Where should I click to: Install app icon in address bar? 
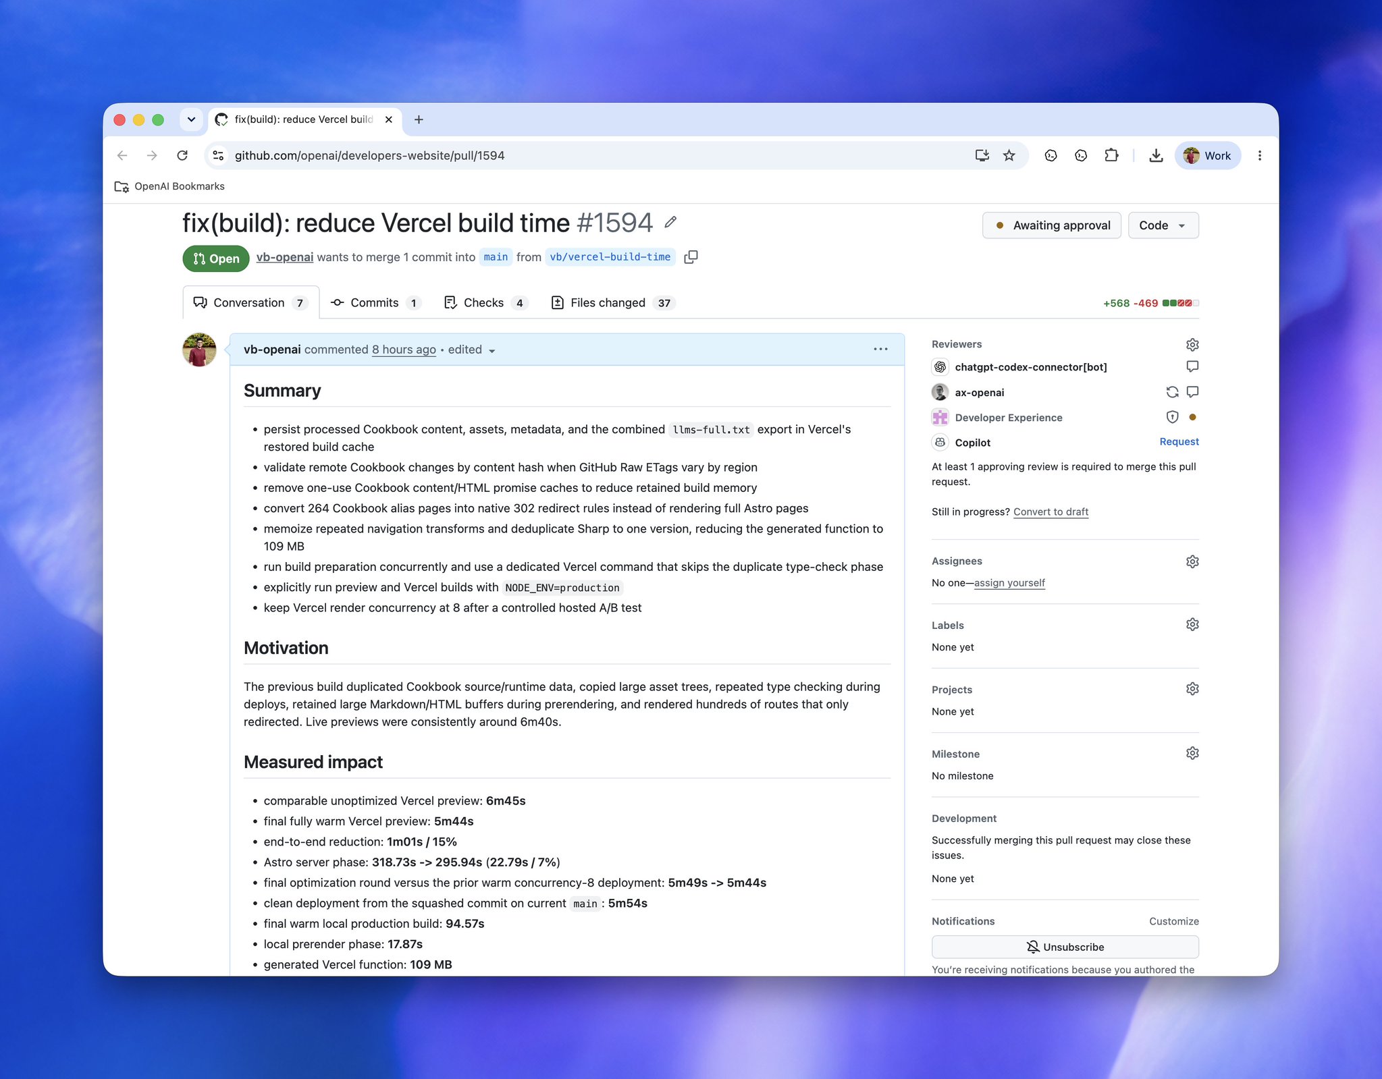(982, 155)
